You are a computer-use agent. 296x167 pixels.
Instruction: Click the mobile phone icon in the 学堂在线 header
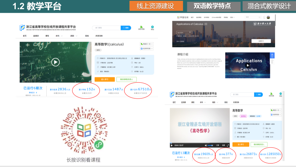(264, 17)
